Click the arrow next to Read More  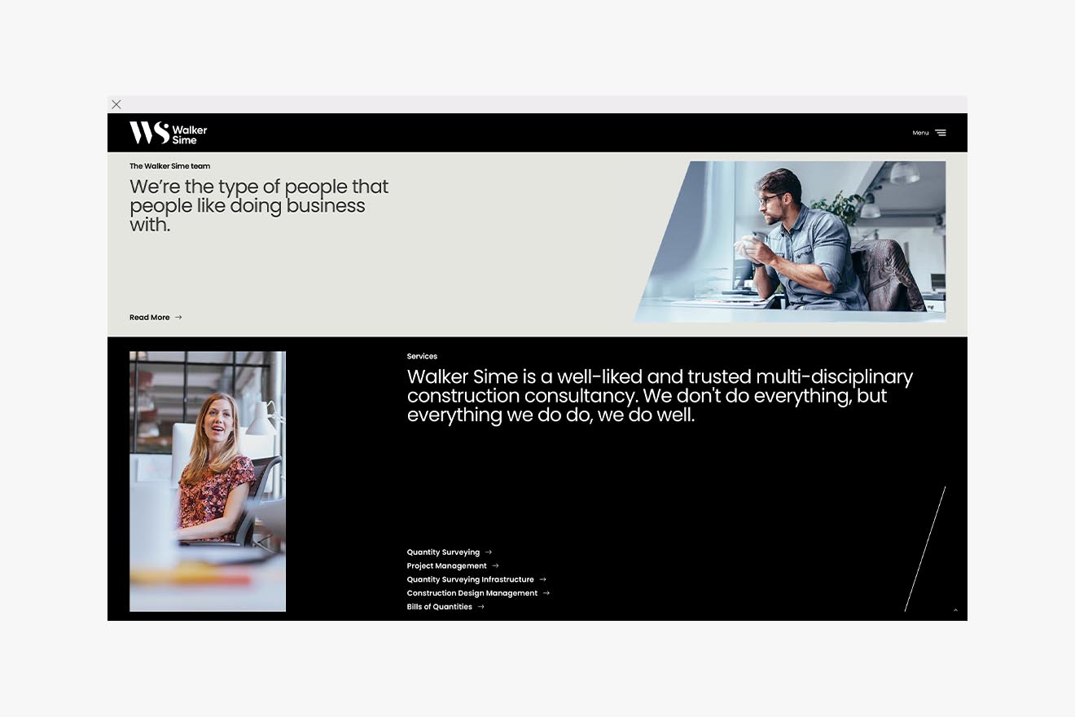coord(178,318)
